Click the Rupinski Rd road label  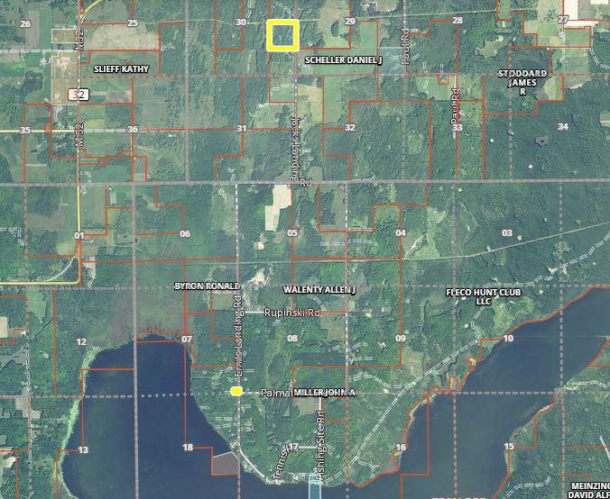pos(292,313)
